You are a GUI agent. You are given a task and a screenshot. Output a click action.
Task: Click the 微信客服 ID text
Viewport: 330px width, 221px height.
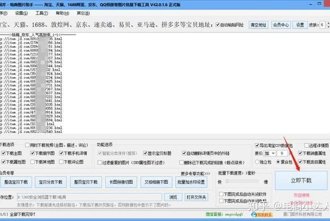(224, 214)
